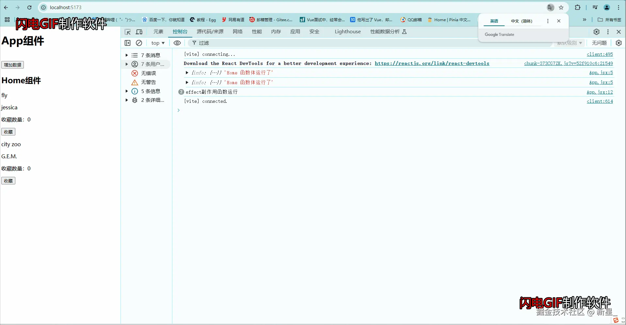Open the Lighthouse panel
Image resolution: width=626 pixels, height=325 pixels.
coord(347,32)
